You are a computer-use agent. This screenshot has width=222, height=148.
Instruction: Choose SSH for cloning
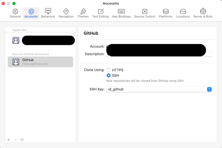[109, 75]
